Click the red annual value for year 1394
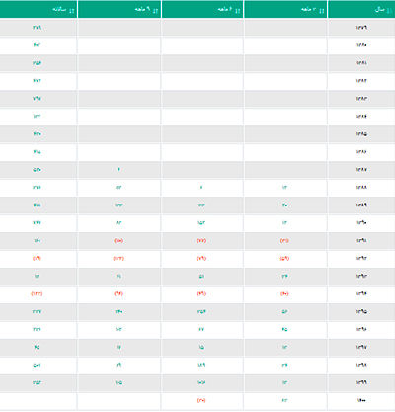 [x=37, y=293]
